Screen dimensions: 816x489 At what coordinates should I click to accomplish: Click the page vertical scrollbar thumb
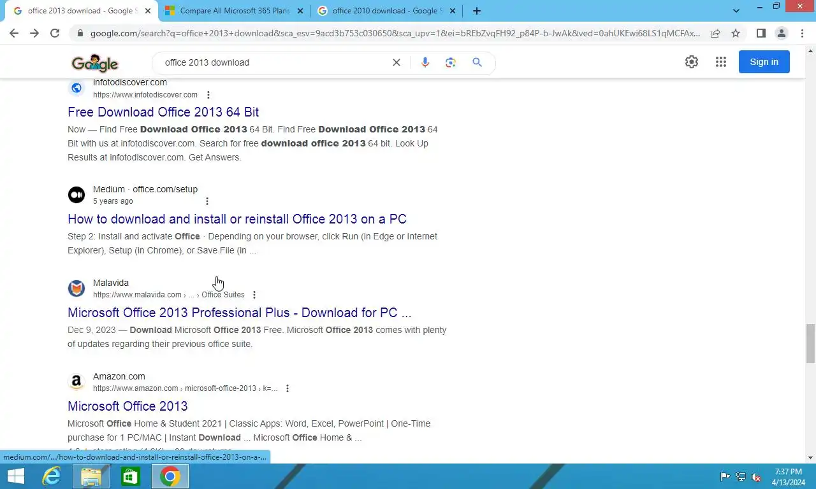[x=810, y=343]
